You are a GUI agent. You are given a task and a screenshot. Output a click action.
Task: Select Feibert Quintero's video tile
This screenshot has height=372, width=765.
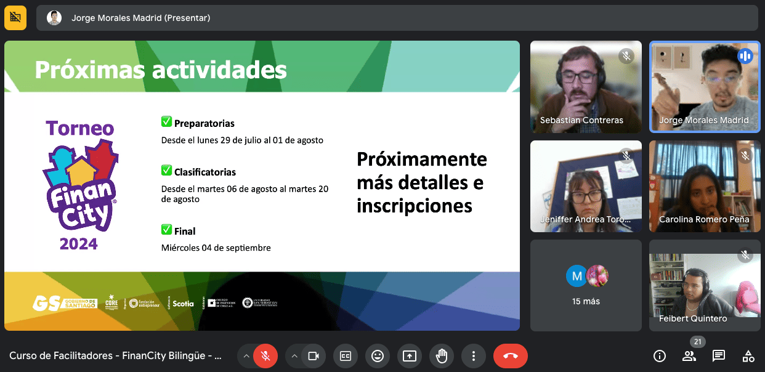coord(705,285)
